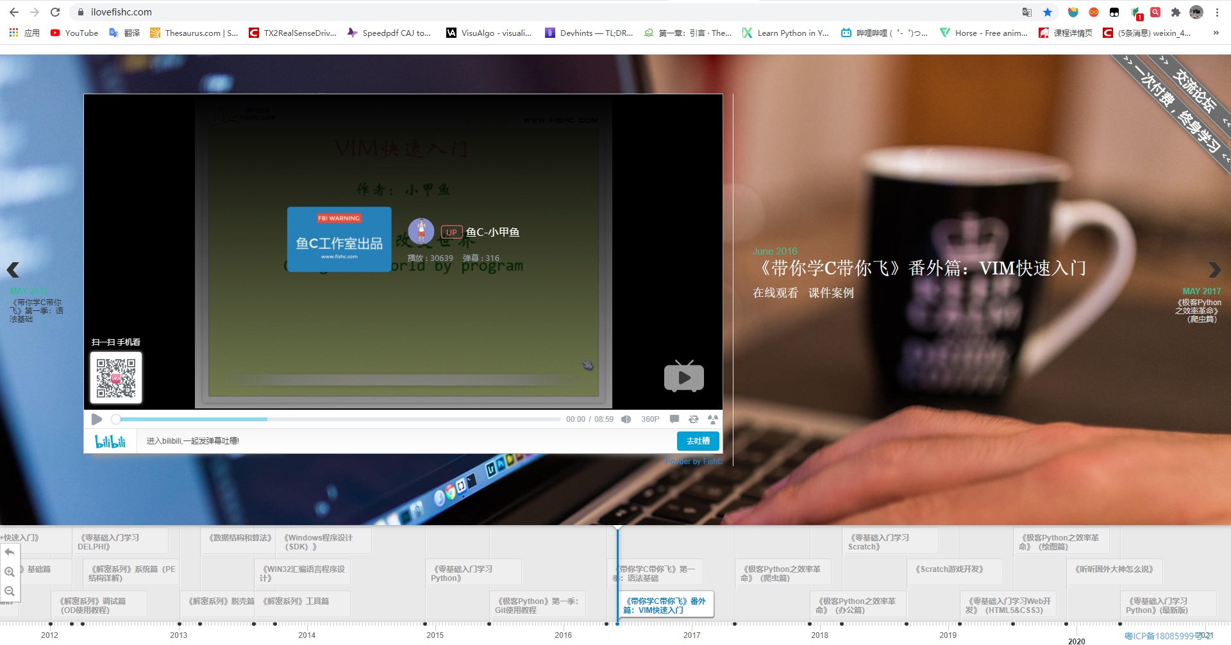Click the Powder by FishC link

point(693,462)
